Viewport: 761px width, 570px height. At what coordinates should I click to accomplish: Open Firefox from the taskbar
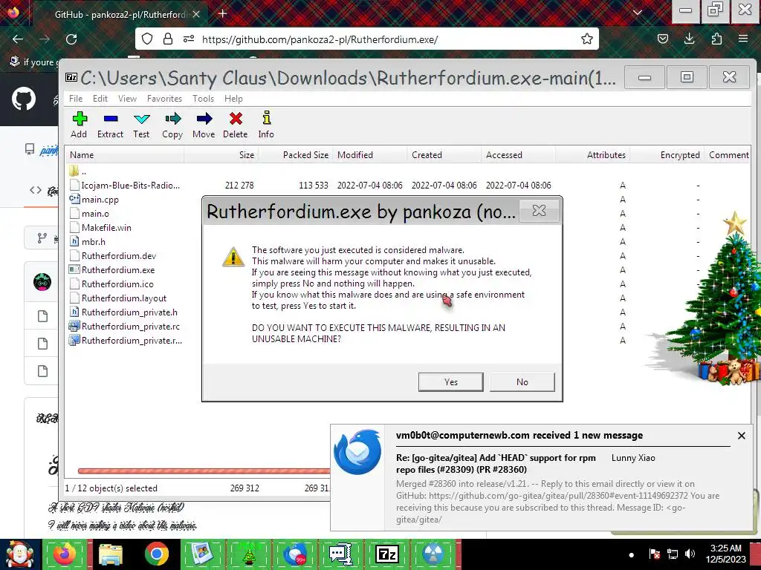click(x=65, y=554)
